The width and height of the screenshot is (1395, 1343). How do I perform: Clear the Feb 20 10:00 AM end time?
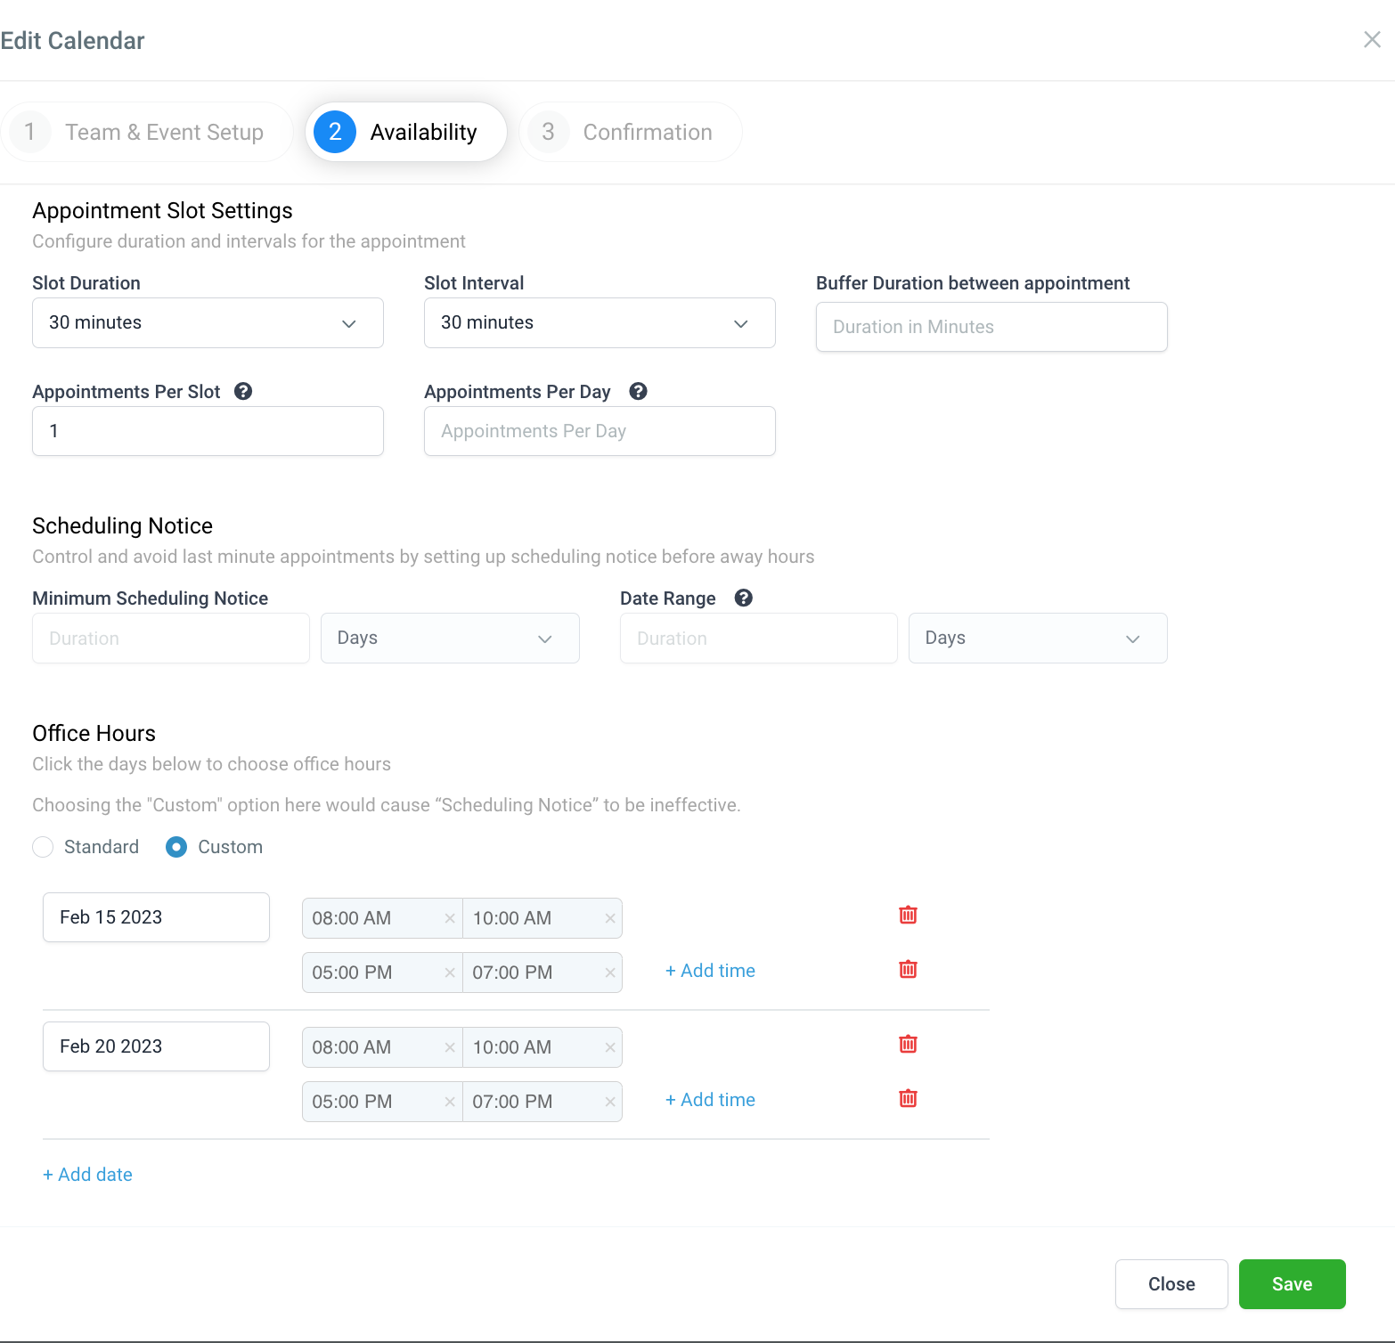pyautogui.click(x=610, y=1047)
